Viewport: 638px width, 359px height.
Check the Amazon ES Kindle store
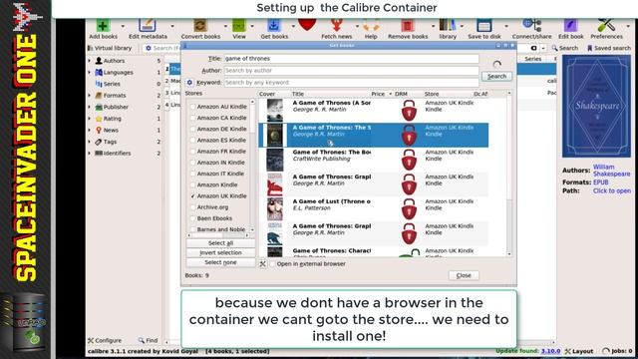[x=192, y=140]
